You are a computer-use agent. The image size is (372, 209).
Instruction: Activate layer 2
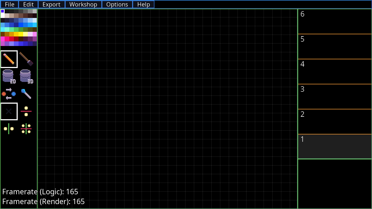[335, 122]
